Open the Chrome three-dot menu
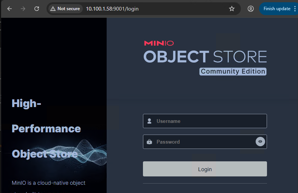 click(x=295, y=9)
